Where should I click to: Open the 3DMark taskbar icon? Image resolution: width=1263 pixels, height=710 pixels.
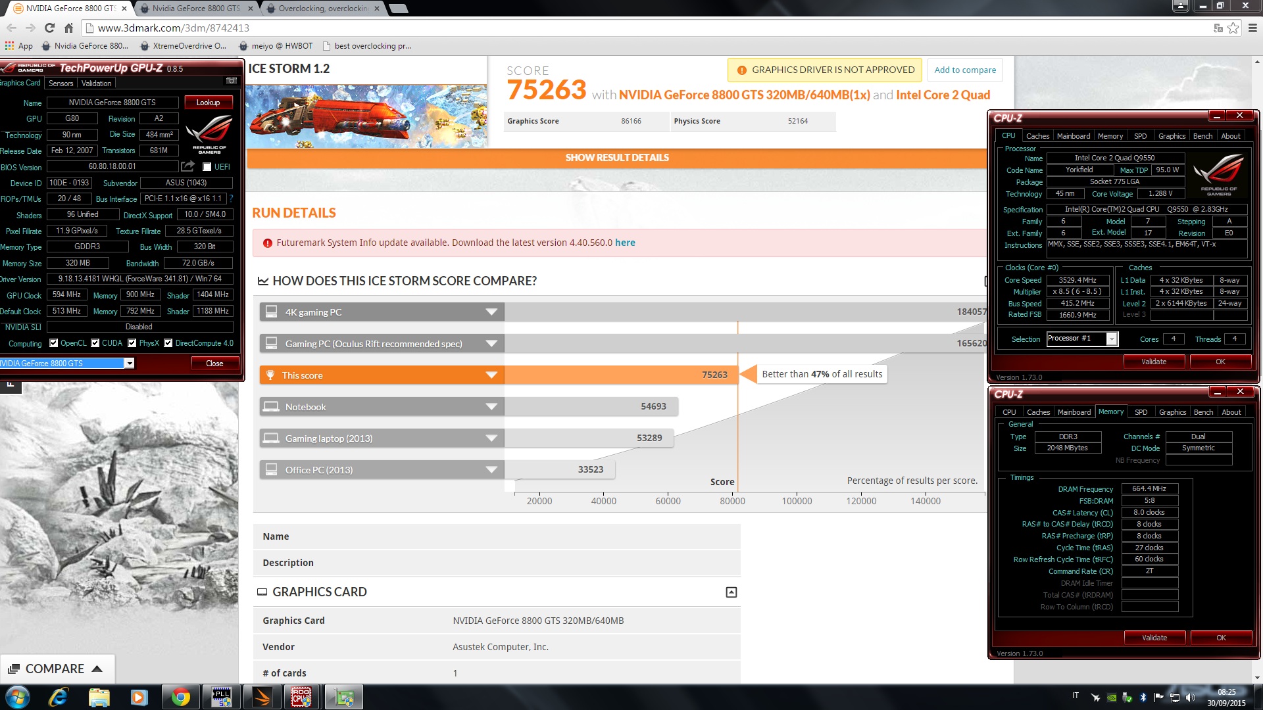point(262,697)
